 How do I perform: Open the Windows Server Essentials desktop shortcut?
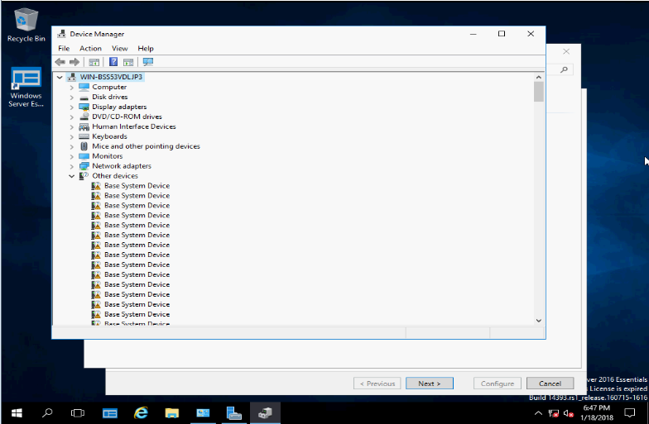pyautogui.click(x=26, y=88)
